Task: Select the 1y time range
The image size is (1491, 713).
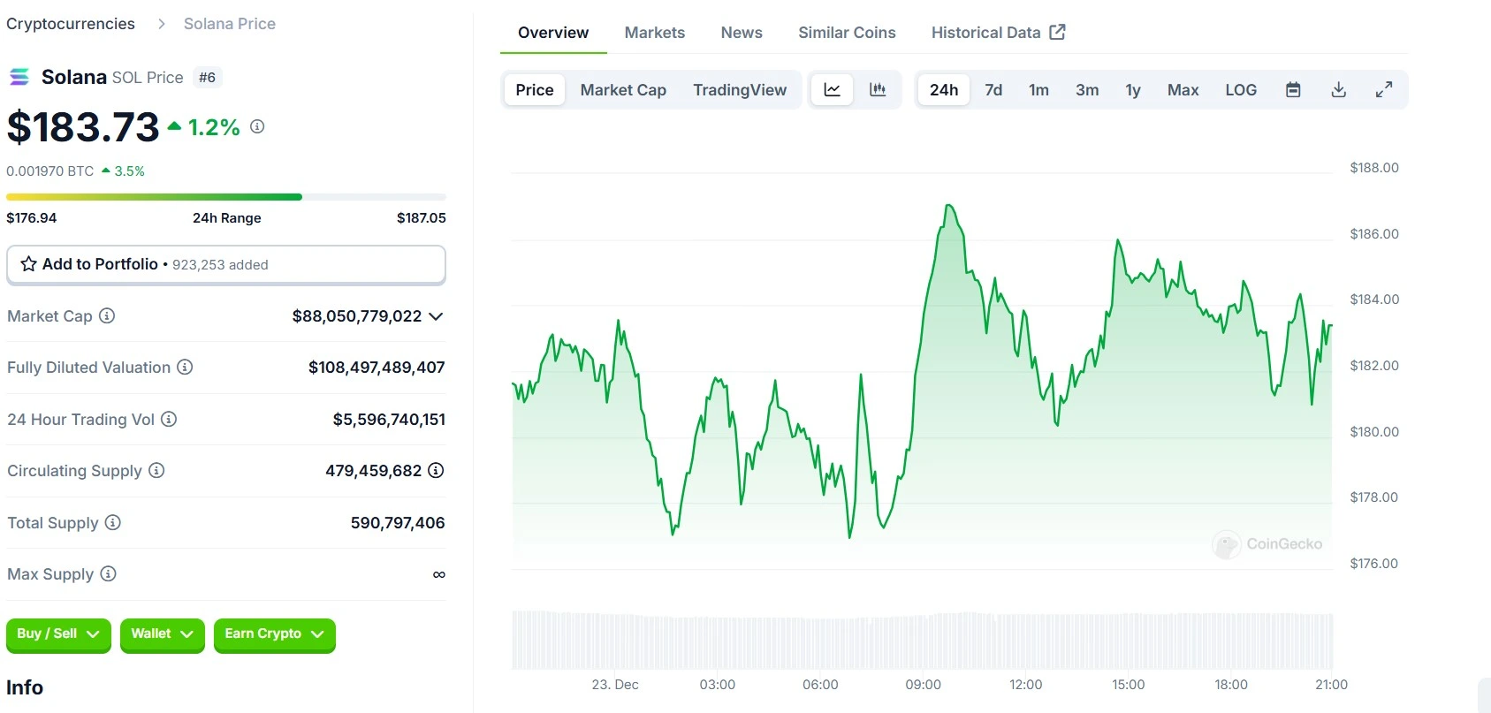Action: pyautogui.click(x=1133, y=89)
